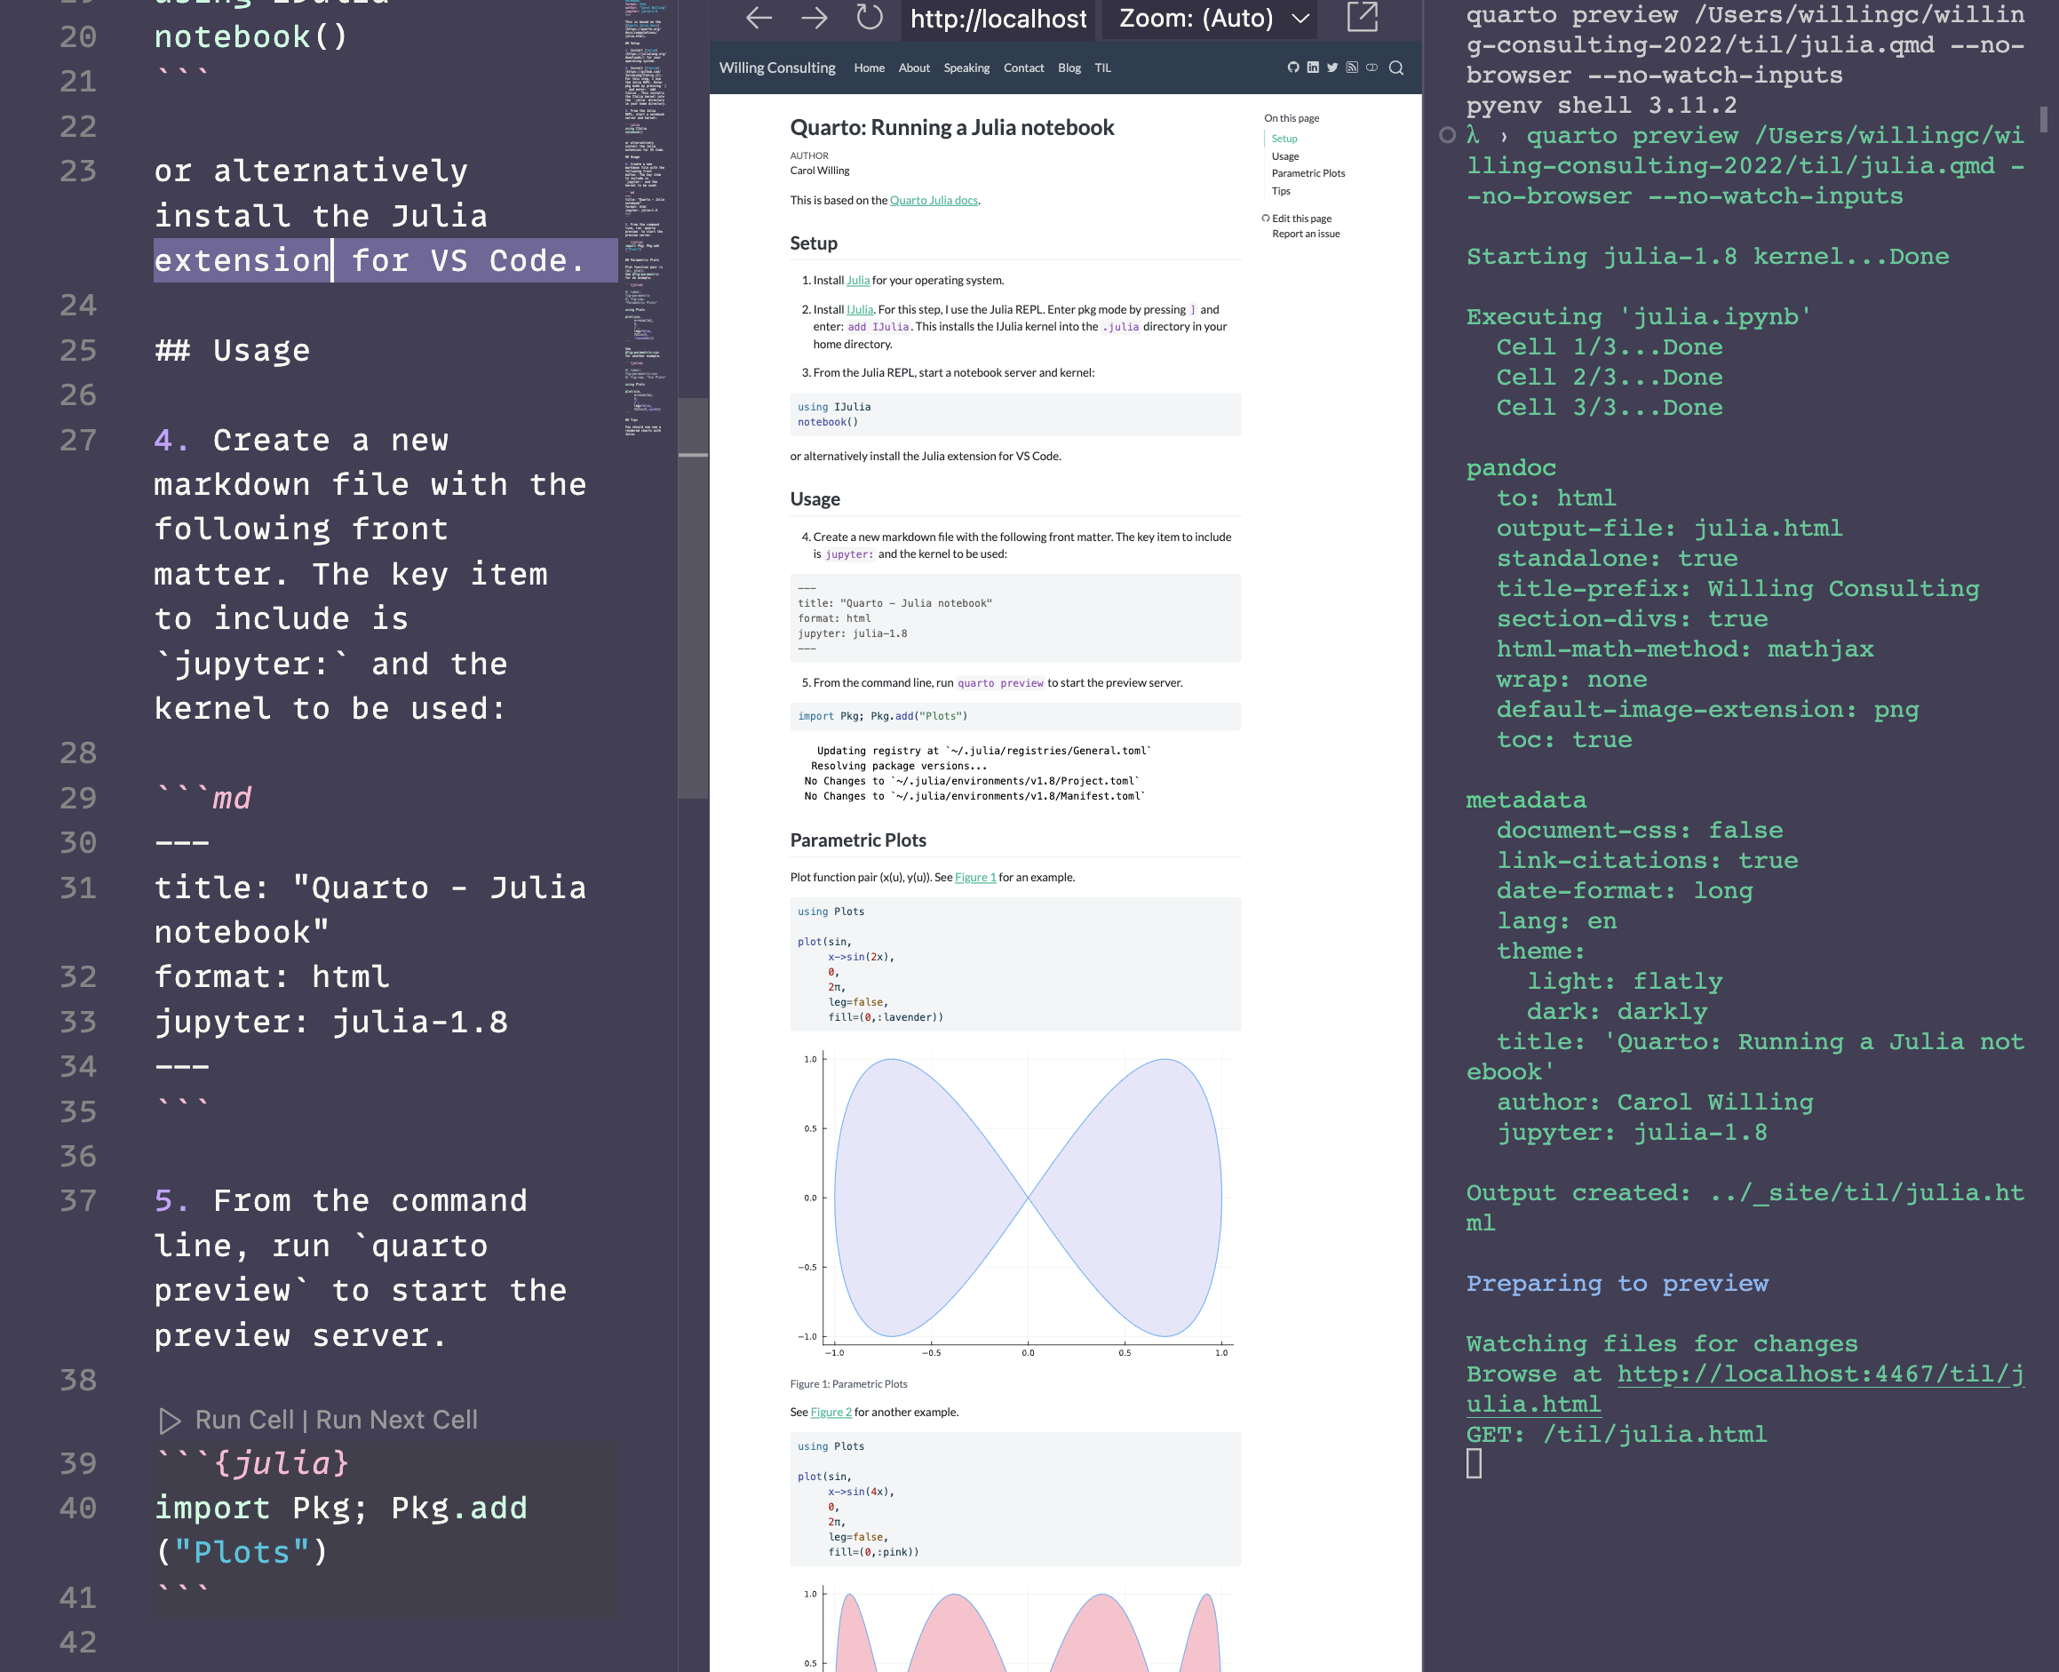
Task: Click the editor vertical scrollbar thumb
Action: tap(693, 597)
